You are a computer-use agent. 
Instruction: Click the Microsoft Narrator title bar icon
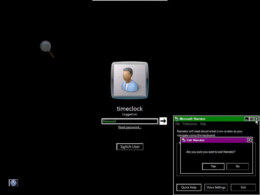(177, 119)
